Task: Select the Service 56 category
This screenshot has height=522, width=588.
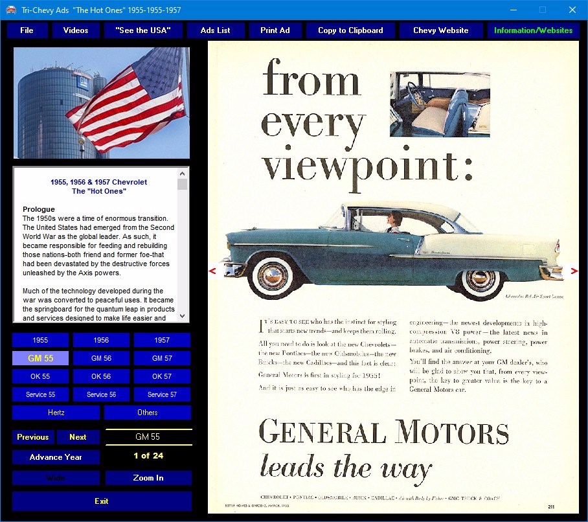Action: [101, 394]
